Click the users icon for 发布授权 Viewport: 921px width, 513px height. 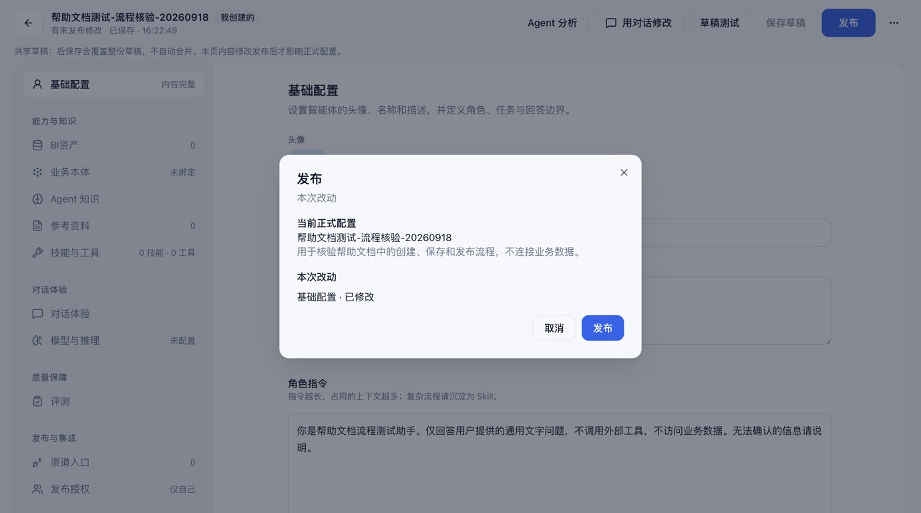coord(37,489)
